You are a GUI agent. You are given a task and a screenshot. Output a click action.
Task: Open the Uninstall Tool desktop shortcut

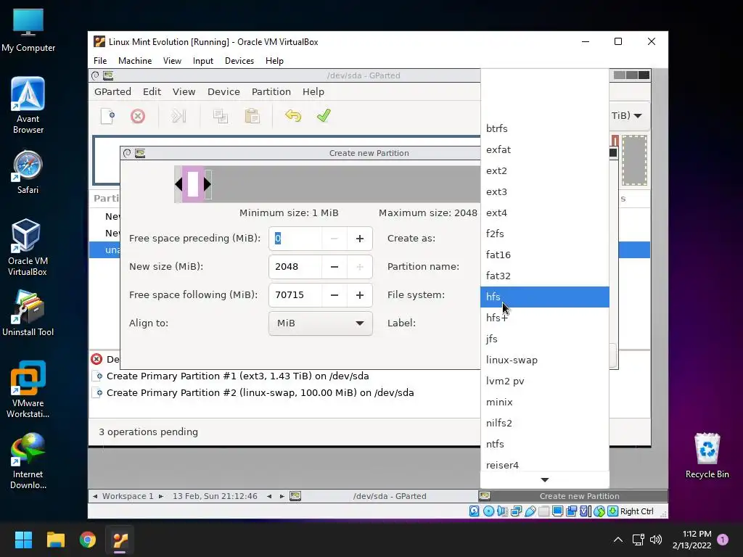(28, 313)
